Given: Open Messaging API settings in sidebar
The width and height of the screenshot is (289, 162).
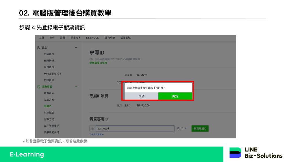Looking at the screenshot, I should pos(52,74).
